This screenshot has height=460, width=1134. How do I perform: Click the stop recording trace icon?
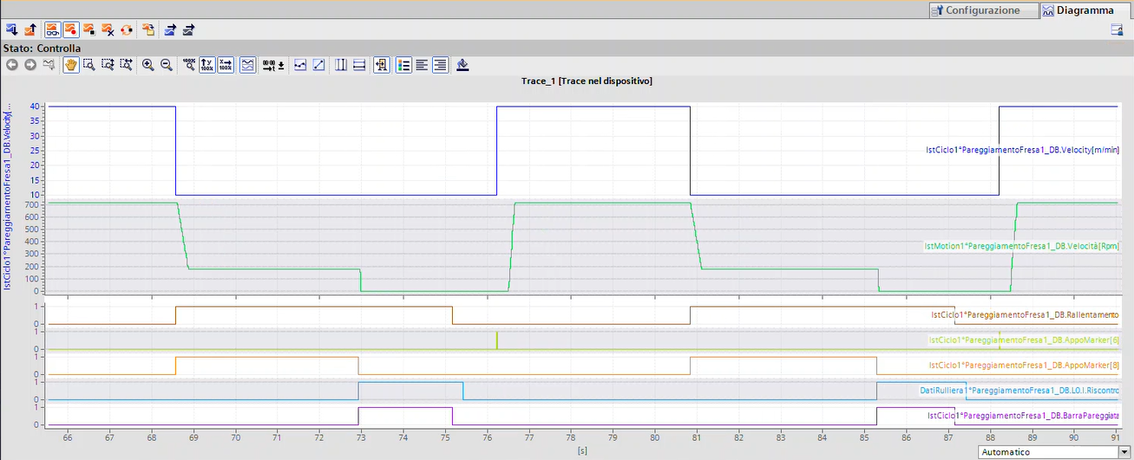point(89,29)
